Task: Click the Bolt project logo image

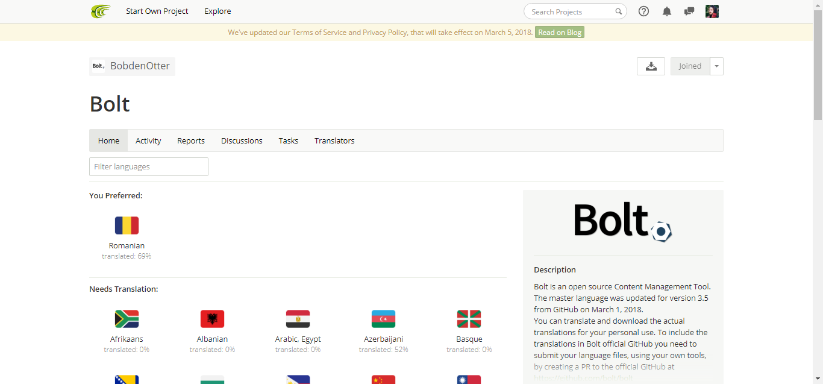Action: [623, 222]
